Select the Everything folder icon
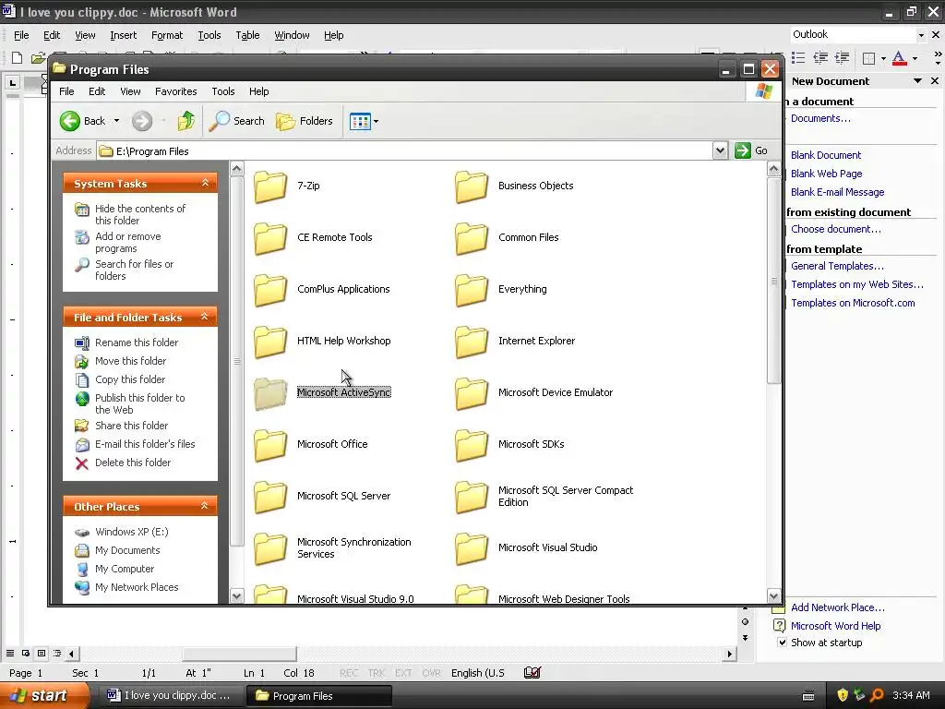The width and height of the screenshot is (945, 709). coord(472,290)
